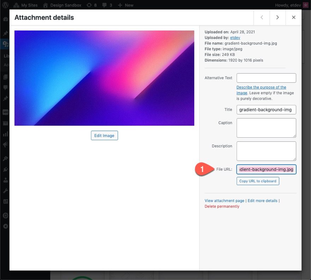
Task: Click the site stats chart icon in sidebar
Action: pyautogui.click(x=5, y=133)
